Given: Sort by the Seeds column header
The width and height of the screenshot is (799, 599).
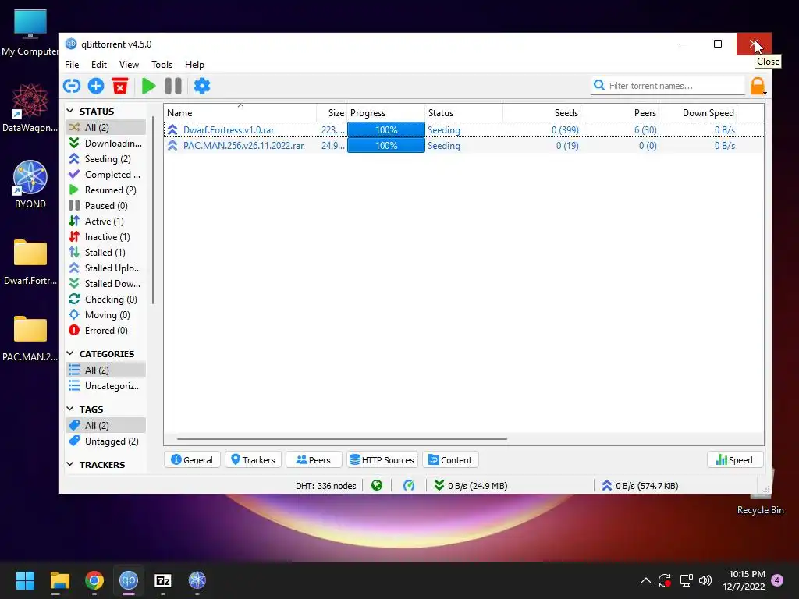Looking at the screenshot, I should click(542, 113).
